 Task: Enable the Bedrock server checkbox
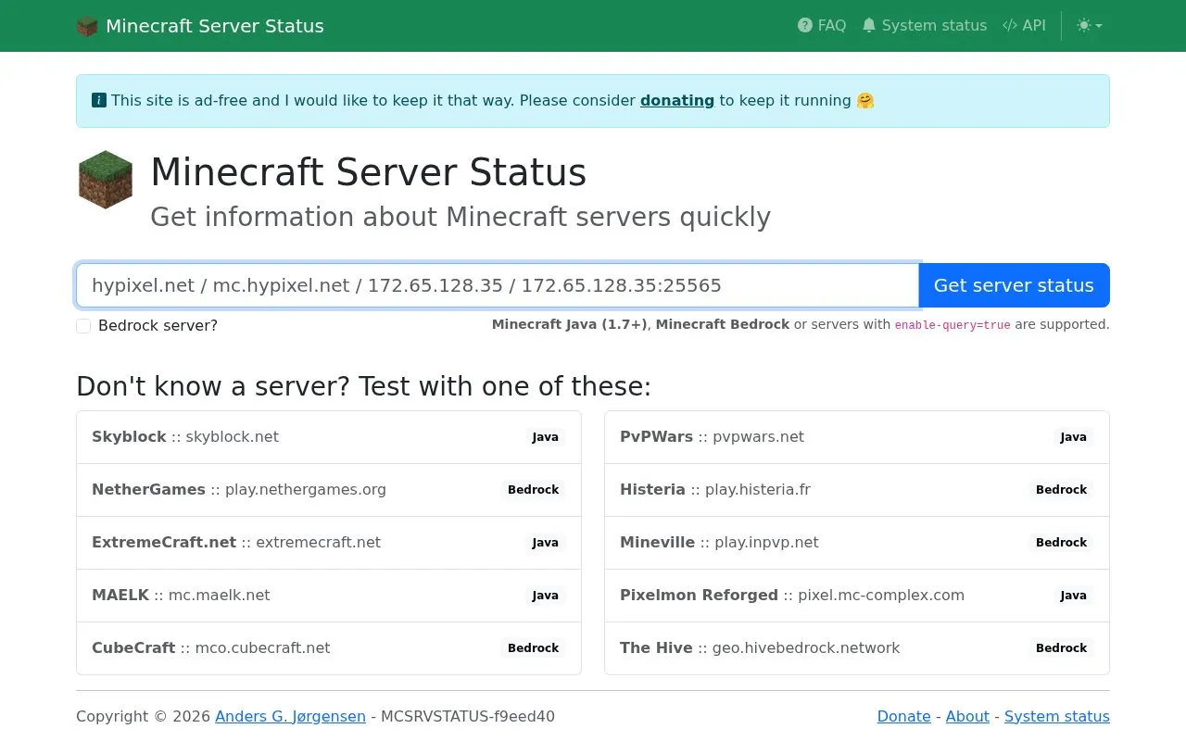pyautogui.click(x=83, y=326)
